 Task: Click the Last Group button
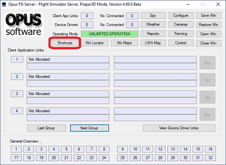click(46, 128)
